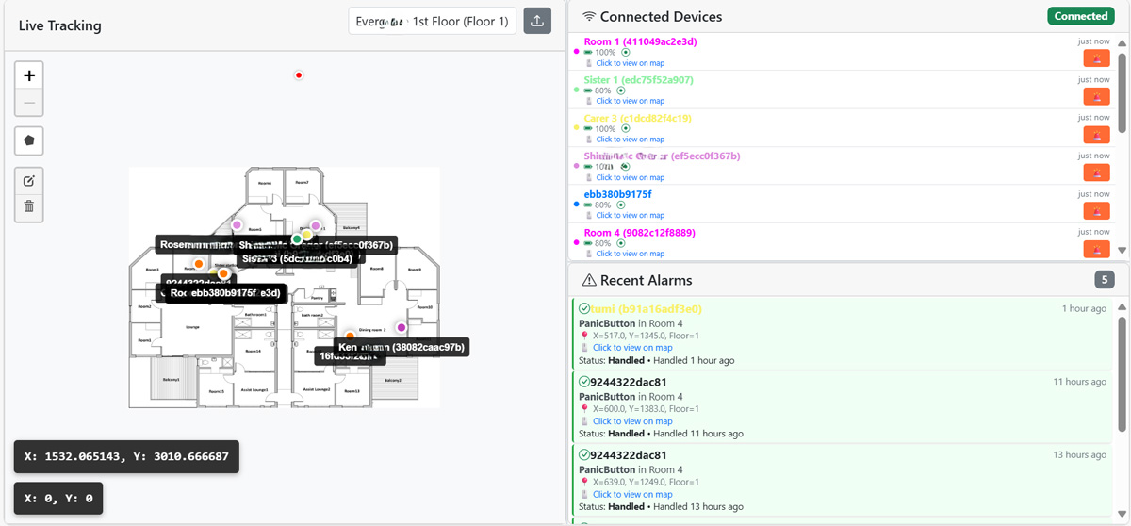Select the Ken device marker label on map
The image size is (1131, 526).
click(402, 348)
